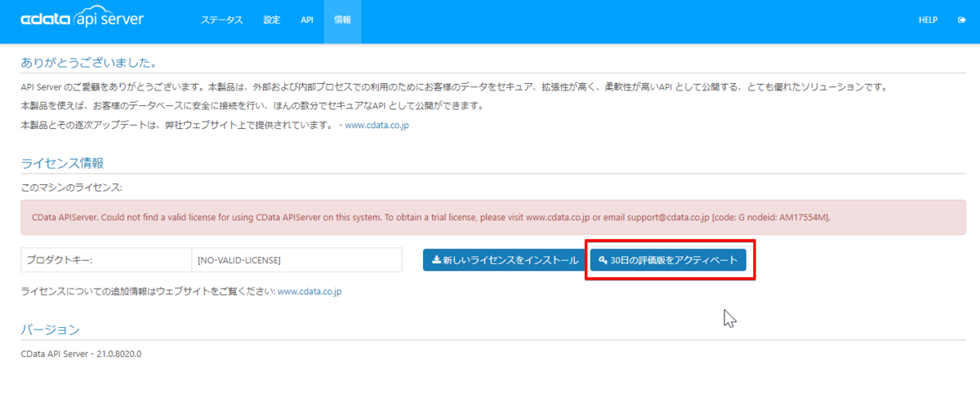The height and width of the screenshot is (393, 980).
Task: Switch to the 設定 tab
Action: 272,20
